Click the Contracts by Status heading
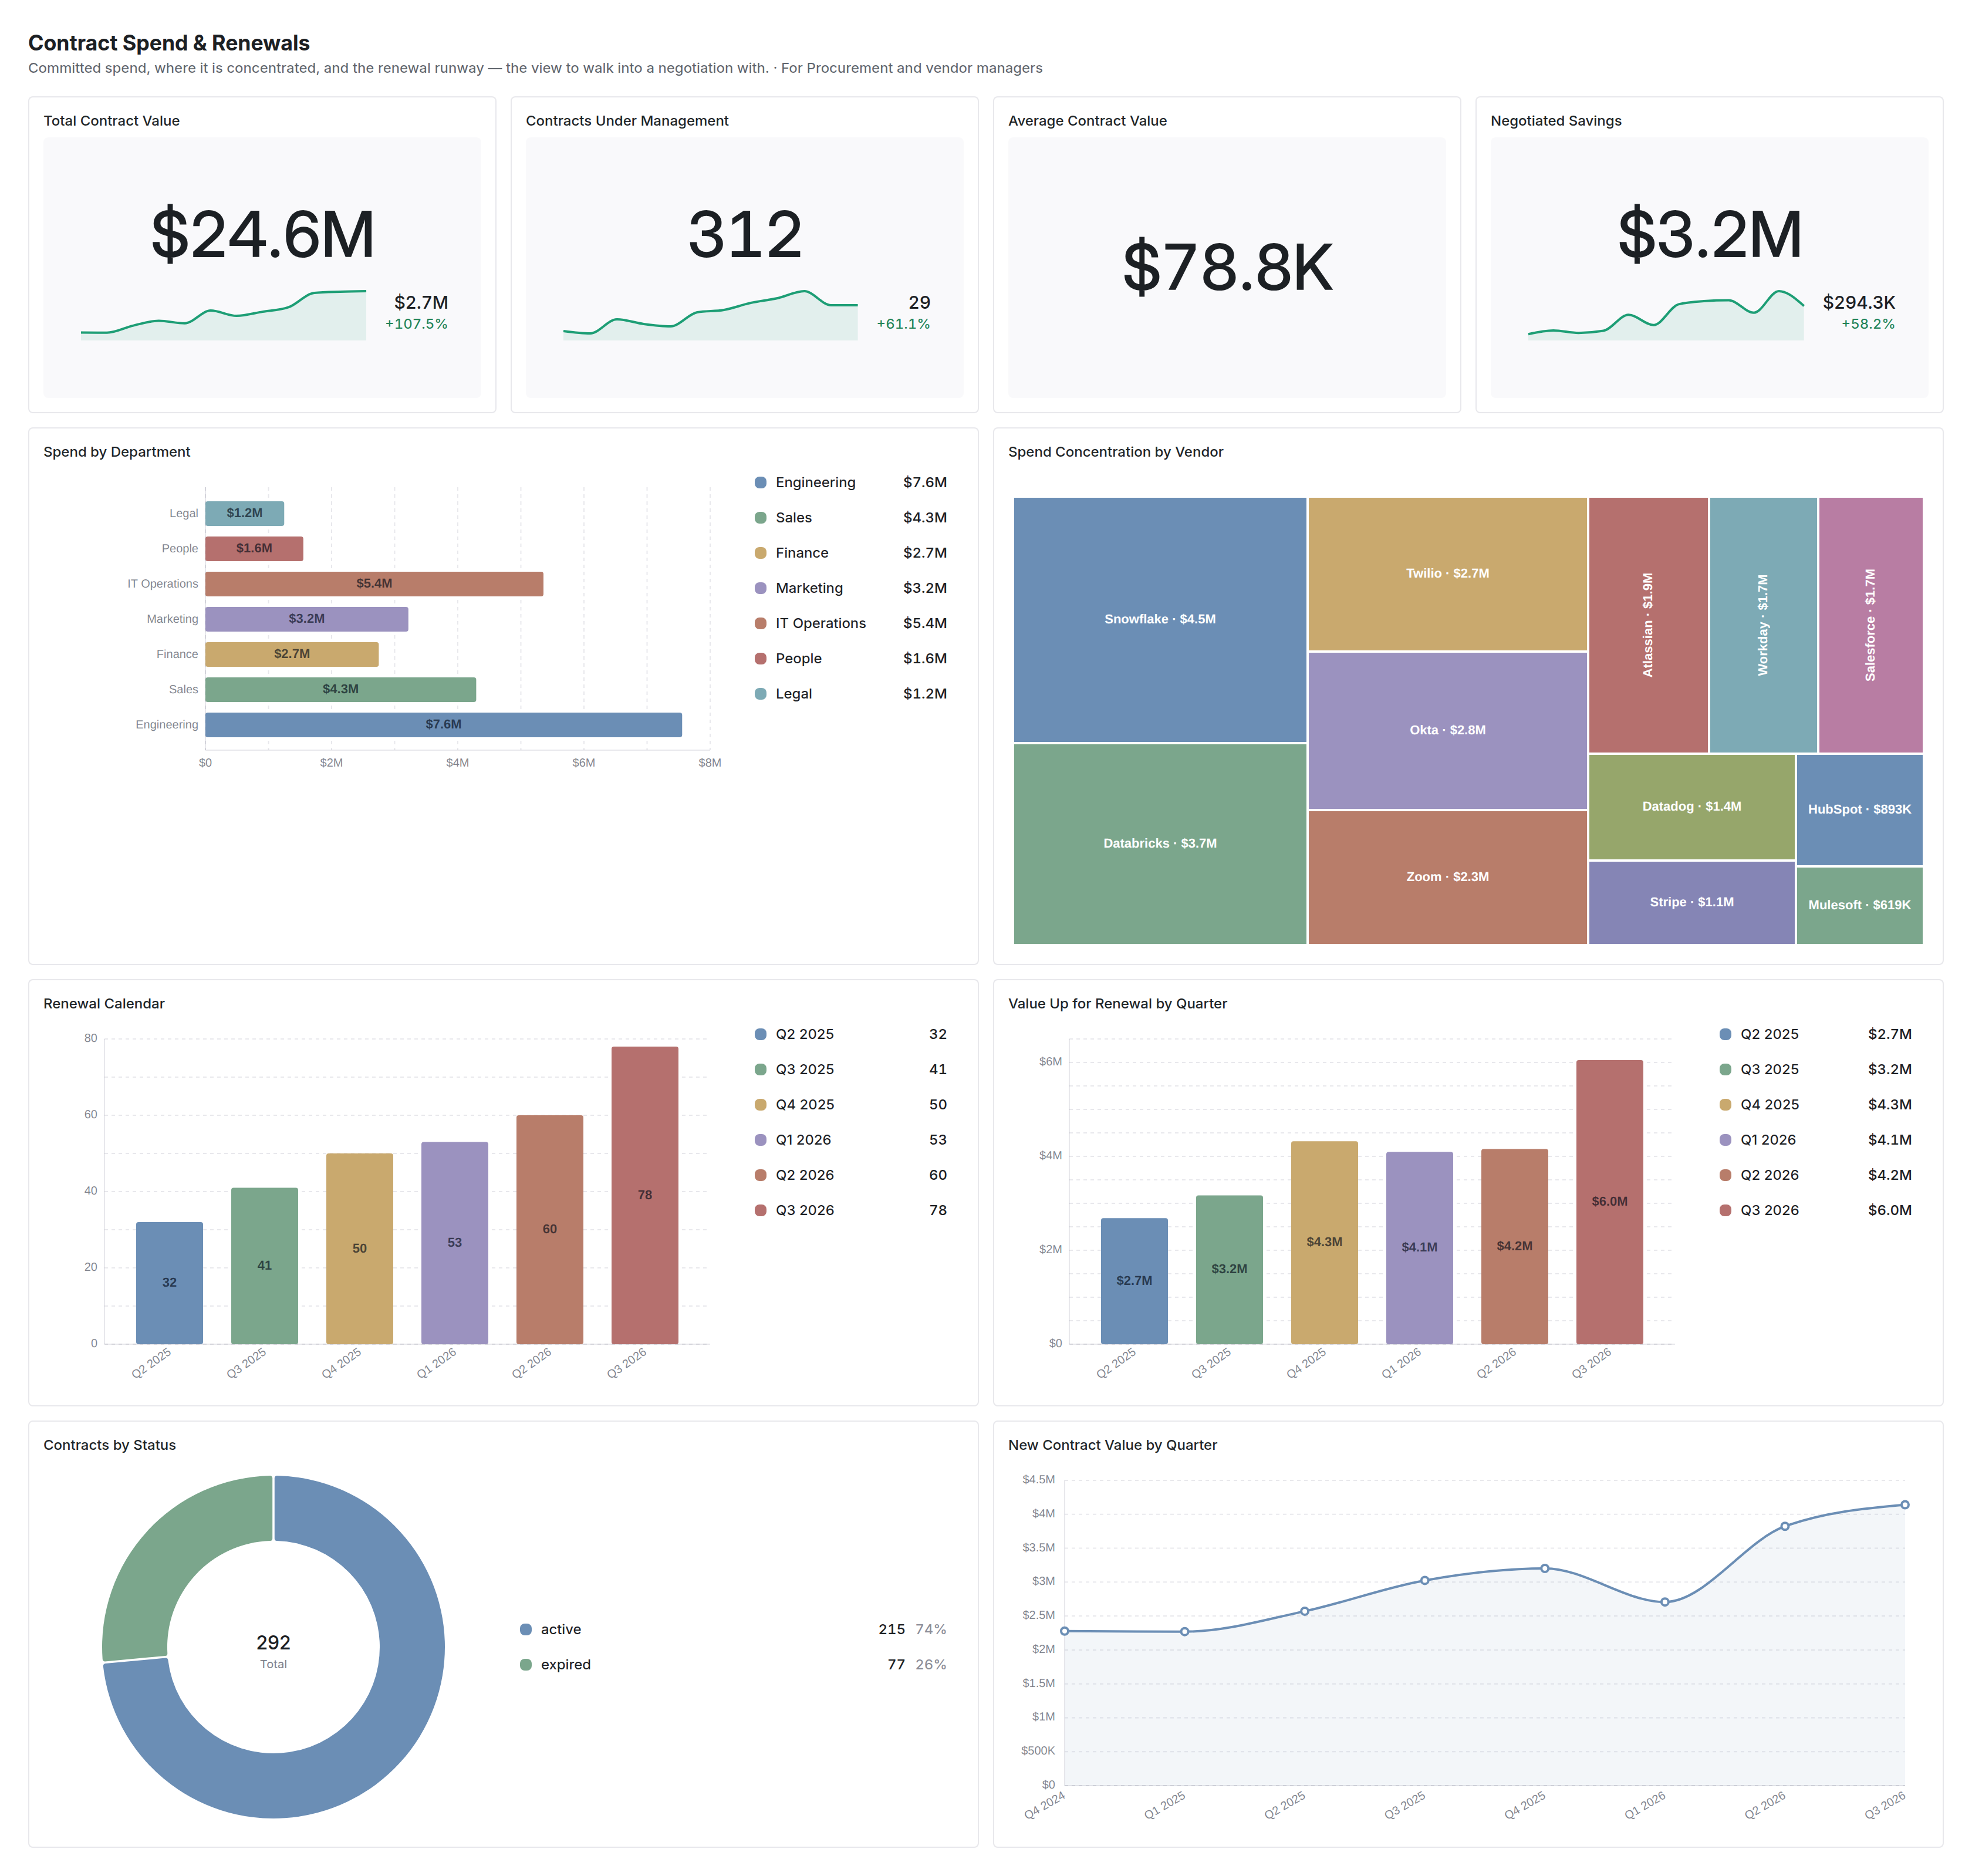The height and width of the screenshot is (1876, 1972). 109,1445
